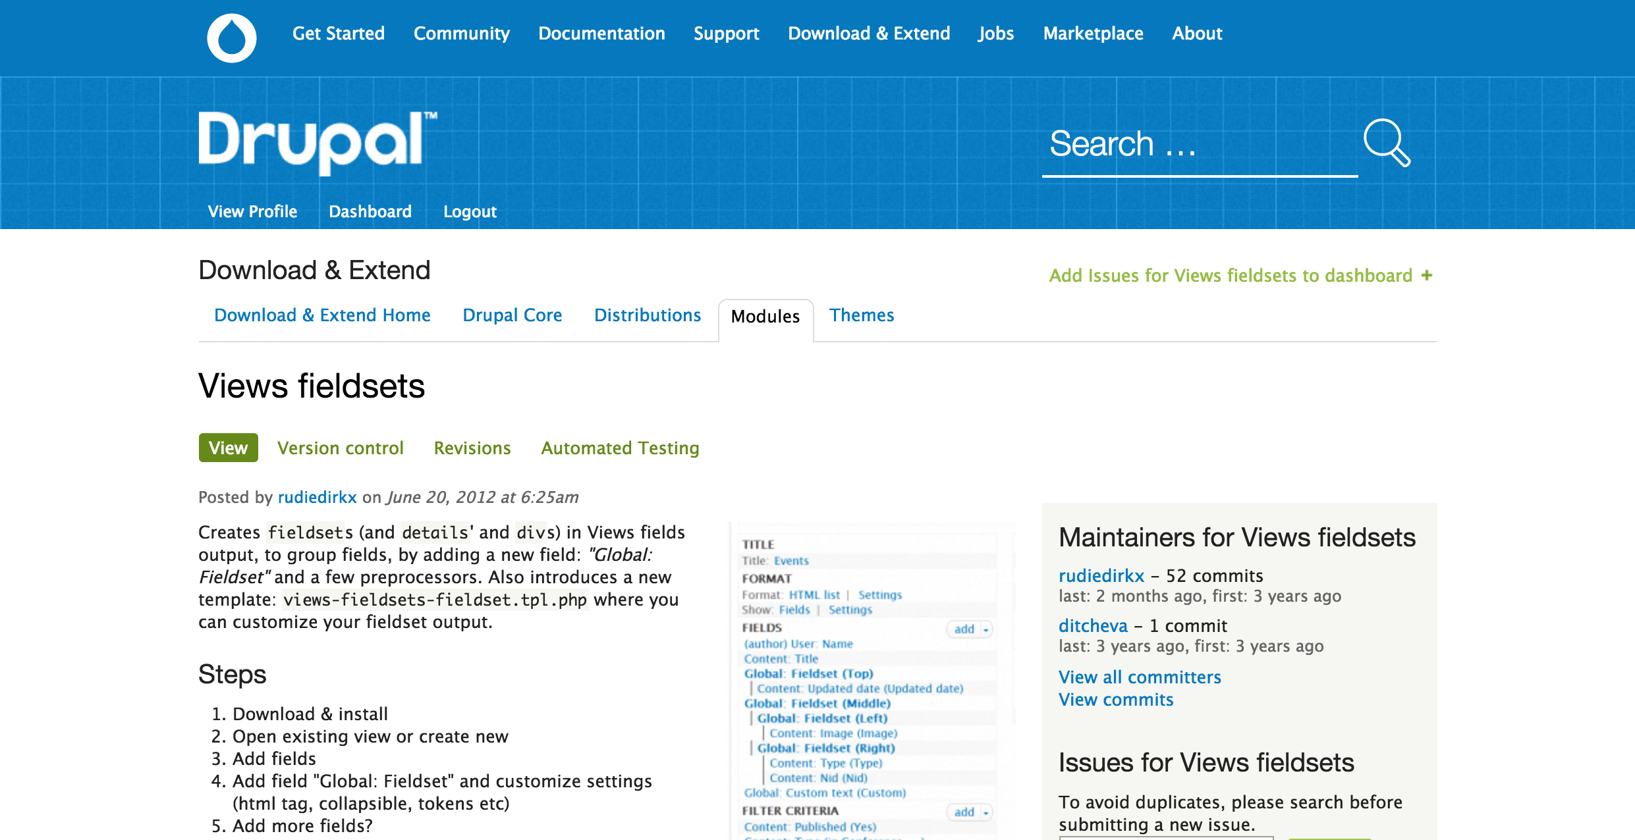Viewport: 1635px width, 840px height.
Task: Click the Drupal drop logo icon
Action: [232, 38]
